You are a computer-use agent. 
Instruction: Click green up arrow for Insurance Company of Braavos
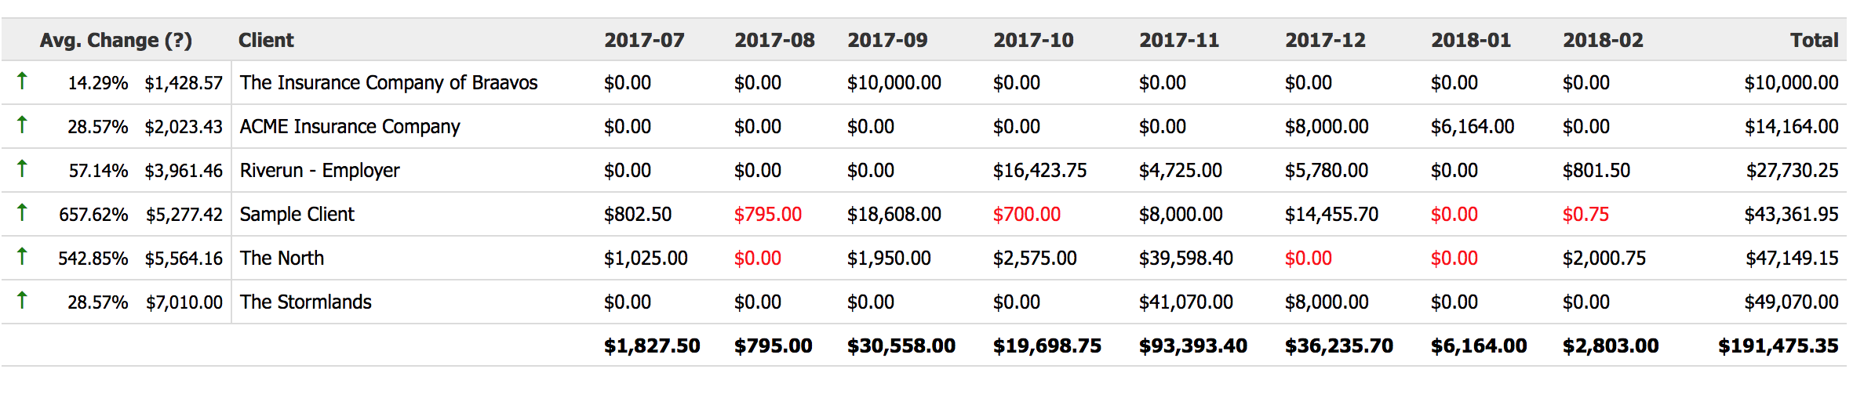pos(22,80)
